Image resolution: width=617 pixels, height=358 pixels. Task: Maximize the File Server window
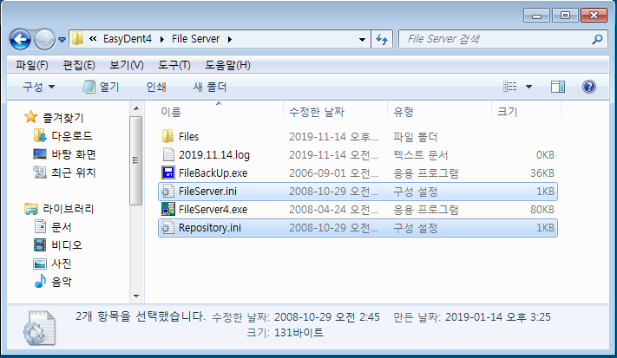[x=565, y=16]
